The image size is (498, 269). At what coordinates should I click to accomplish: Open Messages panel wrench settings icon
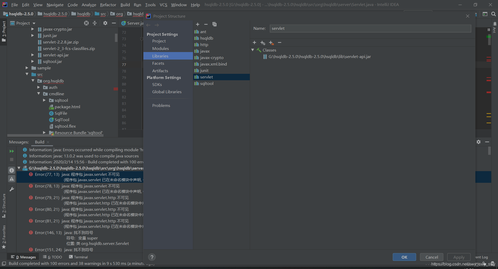click(12, 190)
